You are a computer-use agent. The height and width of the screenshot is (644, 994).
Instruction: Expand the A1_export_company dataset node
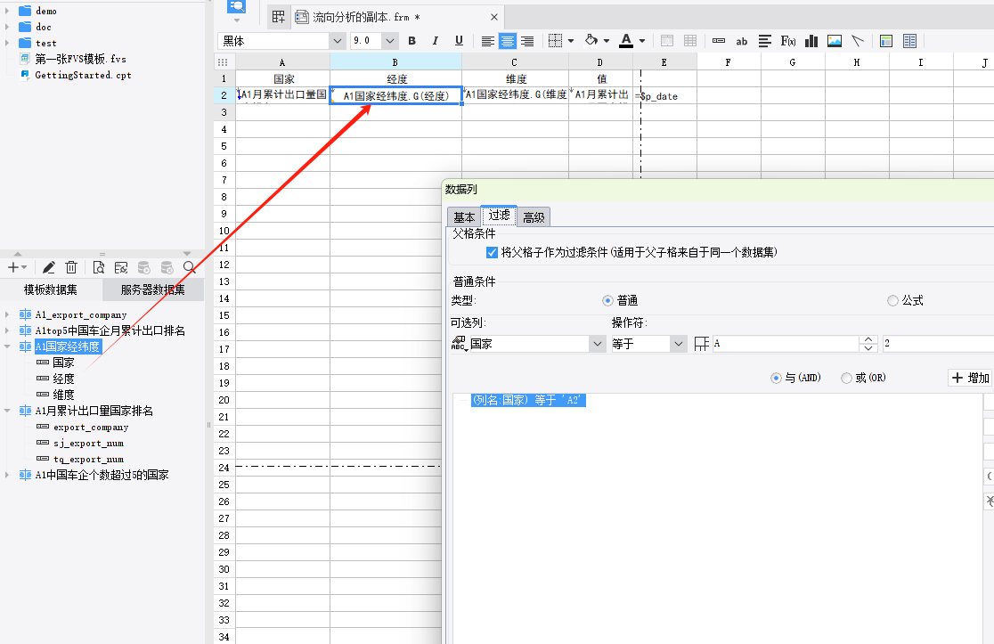8,315
